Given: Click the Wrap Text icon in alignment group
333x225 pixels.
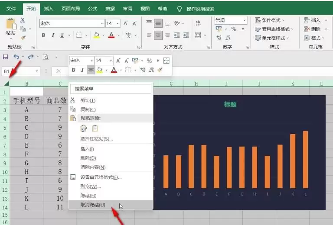Looking at the screenshot, I should [198, 23].
